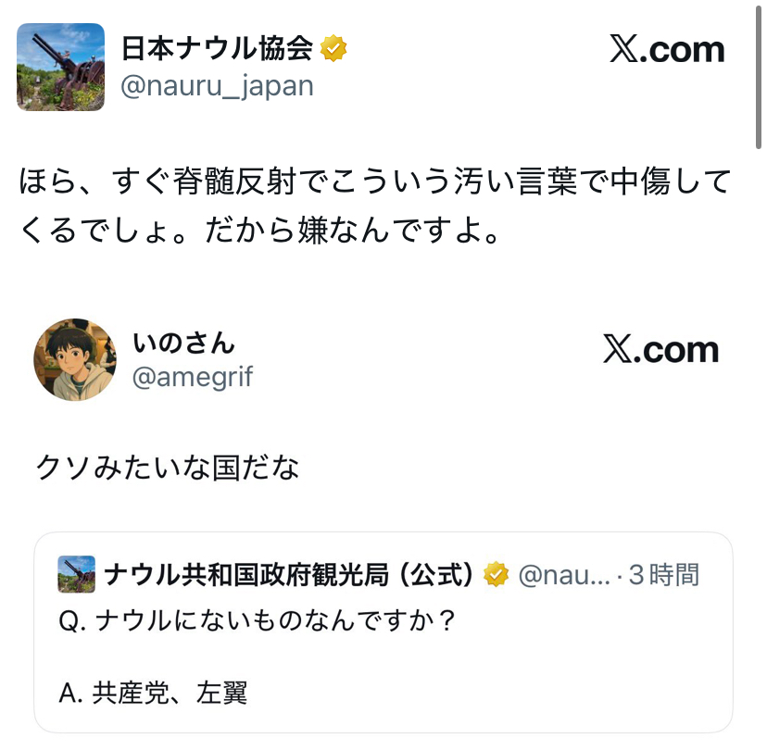Click the gold verified badge beside 日本ナウル協会
The width and height of the screenshot is (767, 750).
(334, 49)
